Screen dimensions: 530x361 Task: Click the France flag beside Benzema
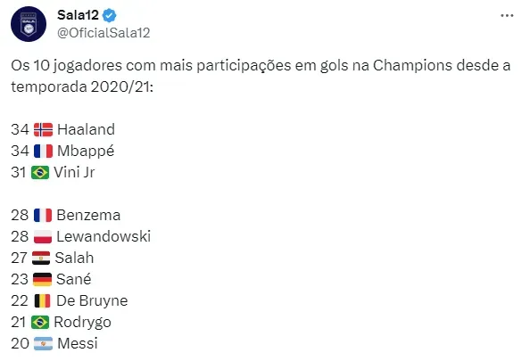click(x=43, y=216)
